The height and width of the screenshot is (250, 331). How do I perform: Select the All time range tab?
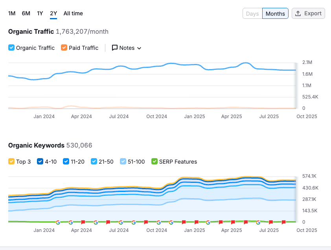73,13
